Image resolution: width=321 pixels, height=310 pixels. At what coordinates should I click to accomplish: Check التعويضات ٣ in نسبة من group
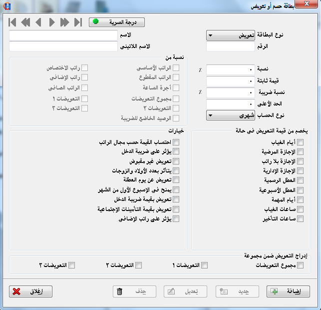coord(84,108)
